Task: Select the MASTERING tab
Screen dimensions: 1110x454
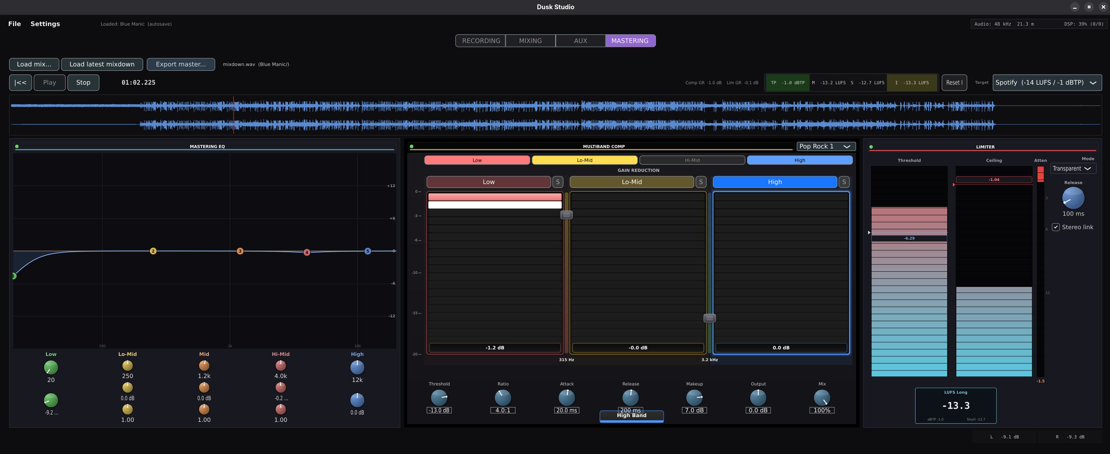Action: point(630,41)
